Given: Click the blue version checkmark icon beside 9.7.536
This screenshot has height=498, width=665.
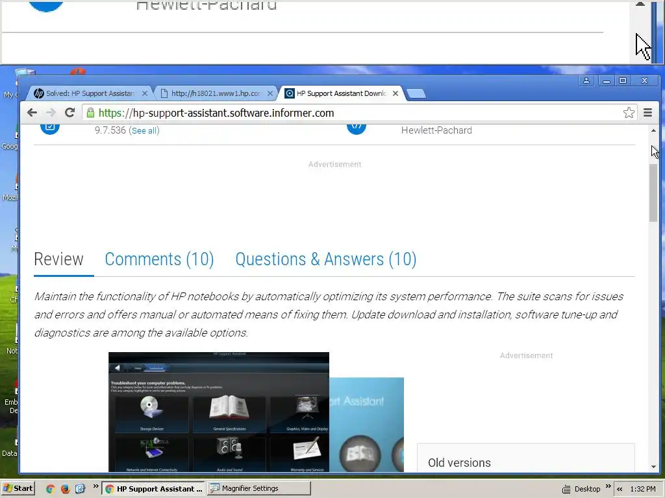Looking at the screenshot, I should coord(49,127).
